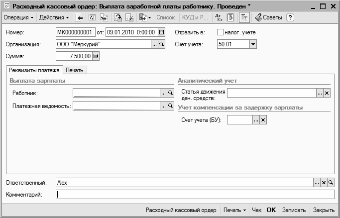
Task: Clear the Ответственный field with X
Action: [x=324, y=183]
